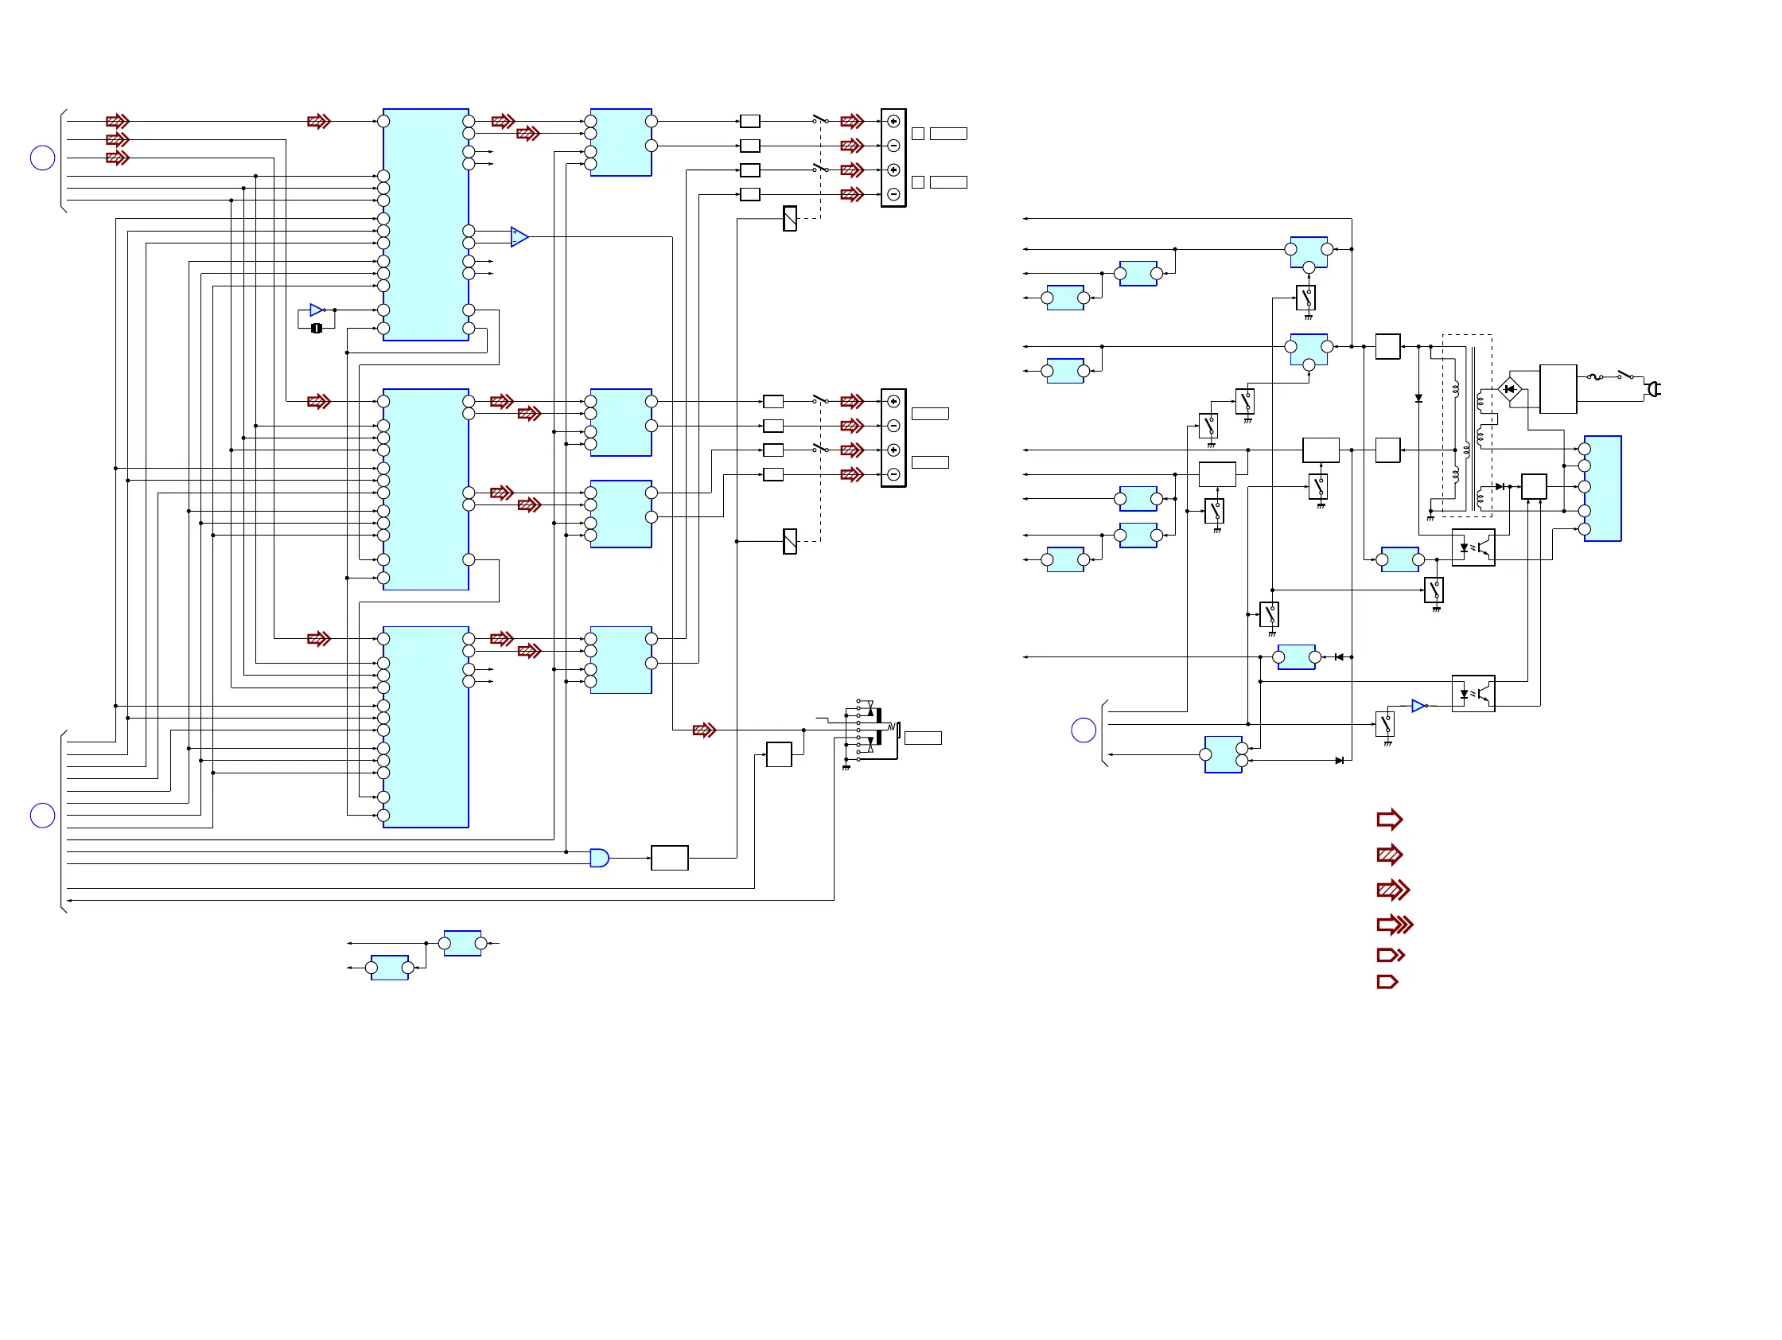Screen dimensions: 1782x1340
Task: Click the plain outlined arrow in legend
Action: tap(1390, 820)
